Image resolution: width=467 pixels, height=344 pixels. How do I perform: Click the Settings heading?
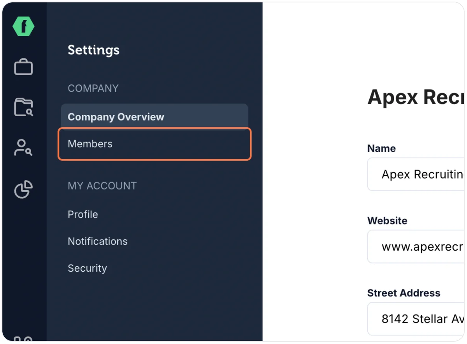coord(93,50)
